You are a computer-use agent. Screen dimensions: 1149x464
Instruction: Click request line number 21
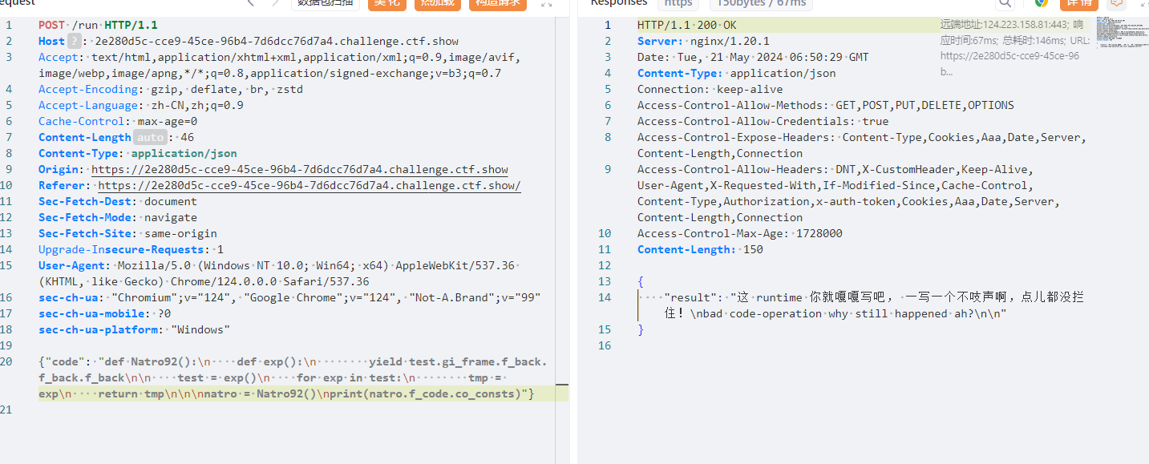click(8, 410)
